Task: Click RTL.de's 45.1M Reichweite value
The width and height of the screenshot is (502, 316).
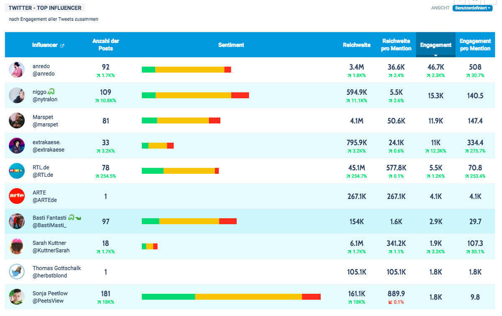Action: [356, 168]
